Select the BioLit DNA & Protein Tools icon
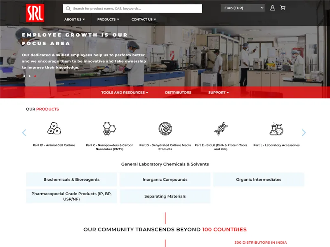Screen dimensions: 330x247 (222, 128)
